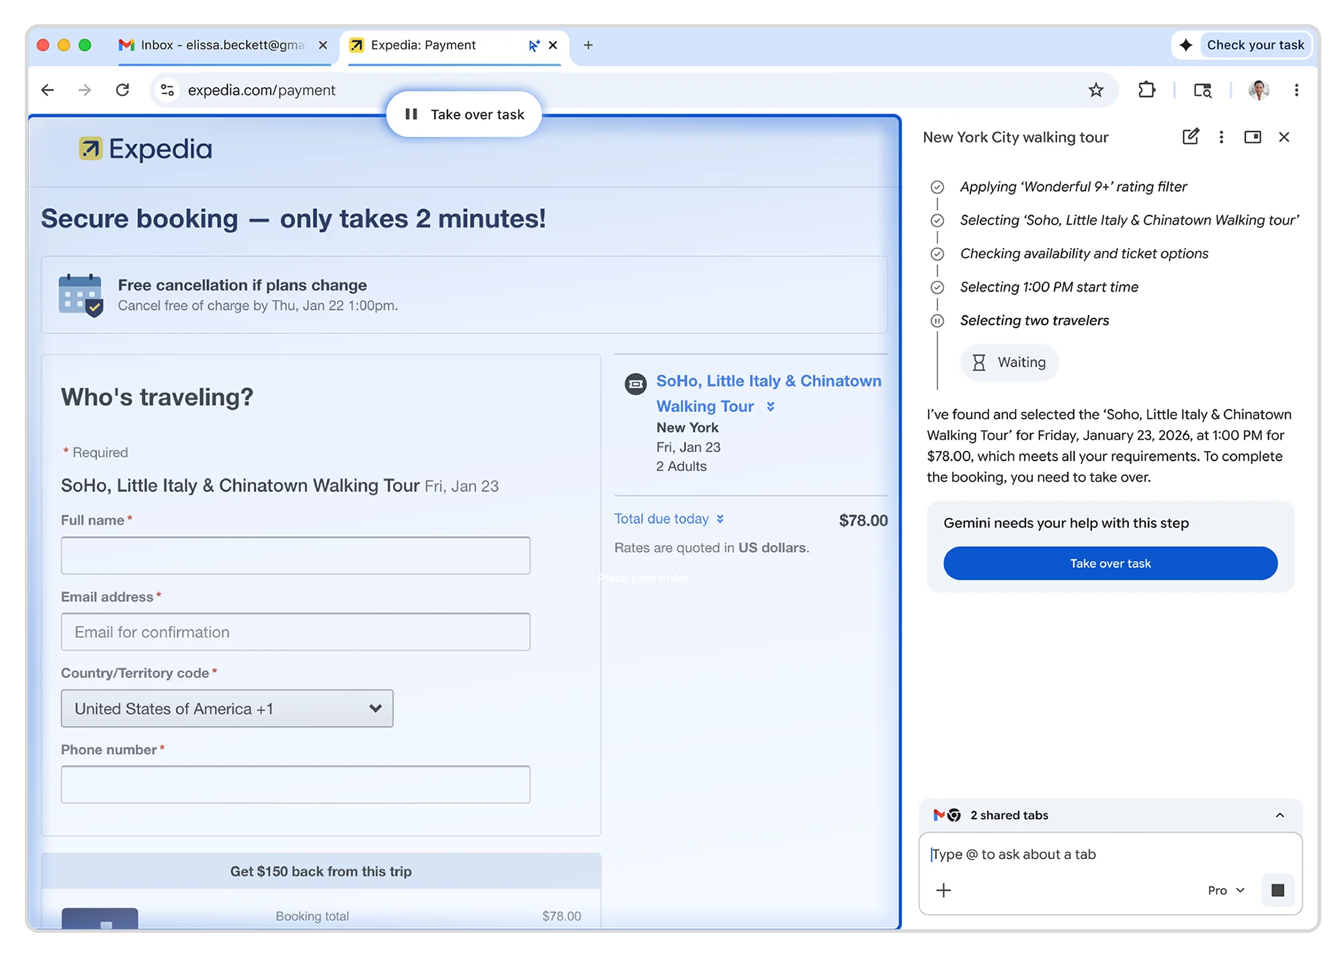Click the blue Take over task button
The width and height of the screenshot is (1344, 957).
1109,563
